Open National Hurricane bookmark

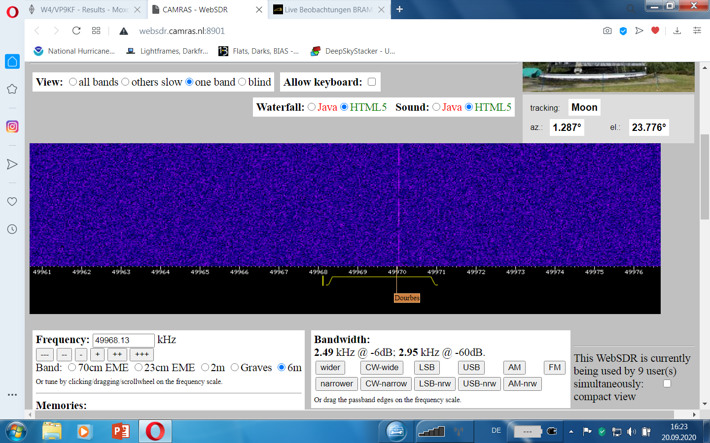pyautogui.click(x=74, y=51)
